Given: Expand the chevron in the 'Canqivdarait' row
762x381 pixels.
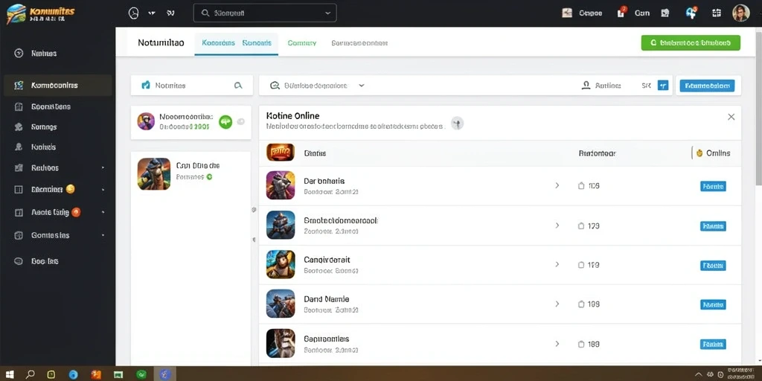Looking at the screenshot, I should (x=557, y=265).
